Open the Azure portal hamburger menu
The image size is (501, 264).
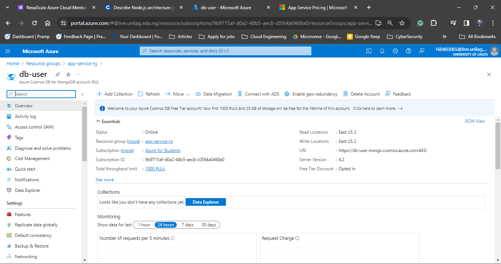(x=8, y=51)
